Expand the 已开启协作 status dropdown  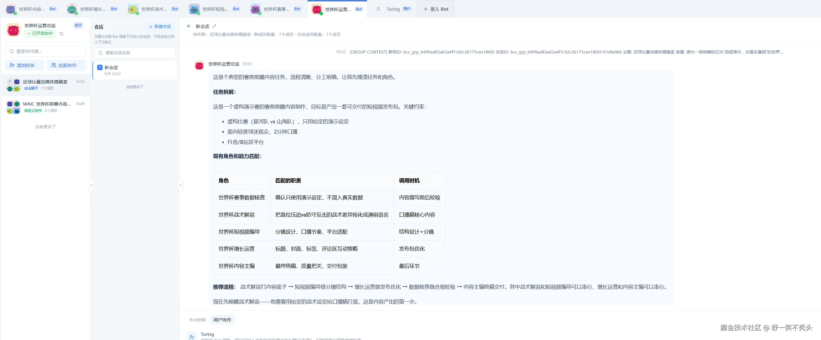pyautogui.click(x=40, y=33)
